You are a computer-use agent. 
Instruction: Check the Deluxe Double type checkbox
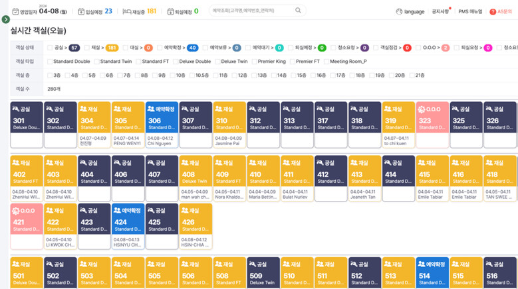pos(176,62)
